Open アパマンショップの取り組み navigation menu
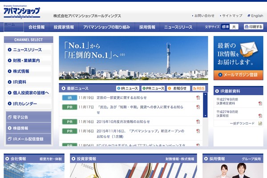 107,27
